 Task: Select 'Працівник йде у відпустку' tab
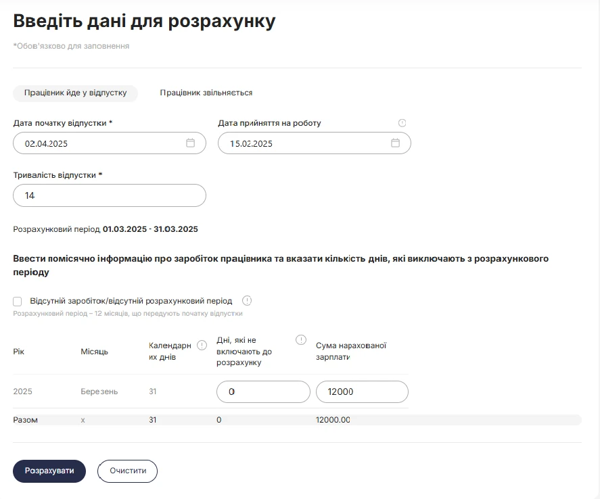tap(75, 93)
